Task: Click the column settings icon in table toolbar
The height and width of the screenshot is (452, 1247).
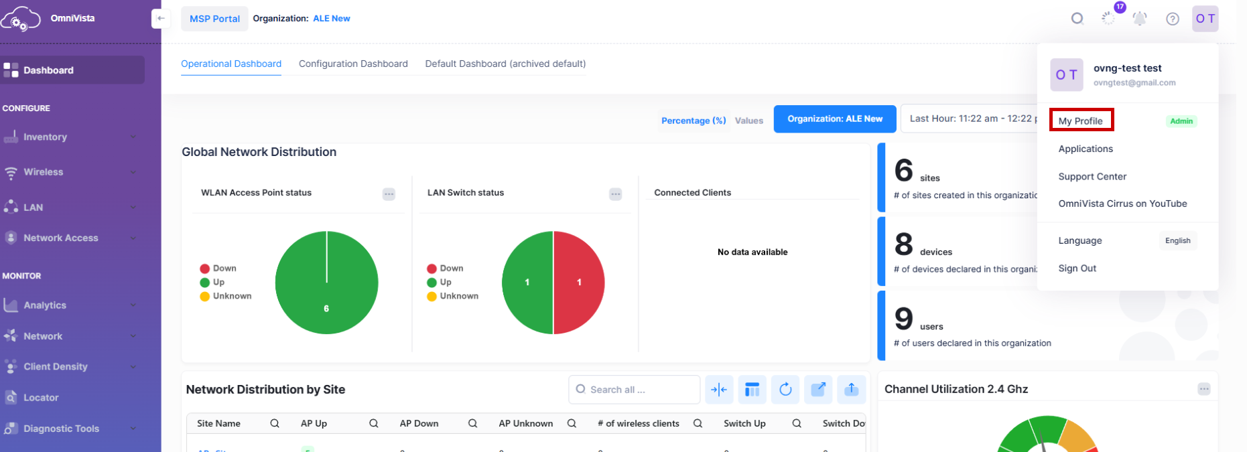Action: 752,390
